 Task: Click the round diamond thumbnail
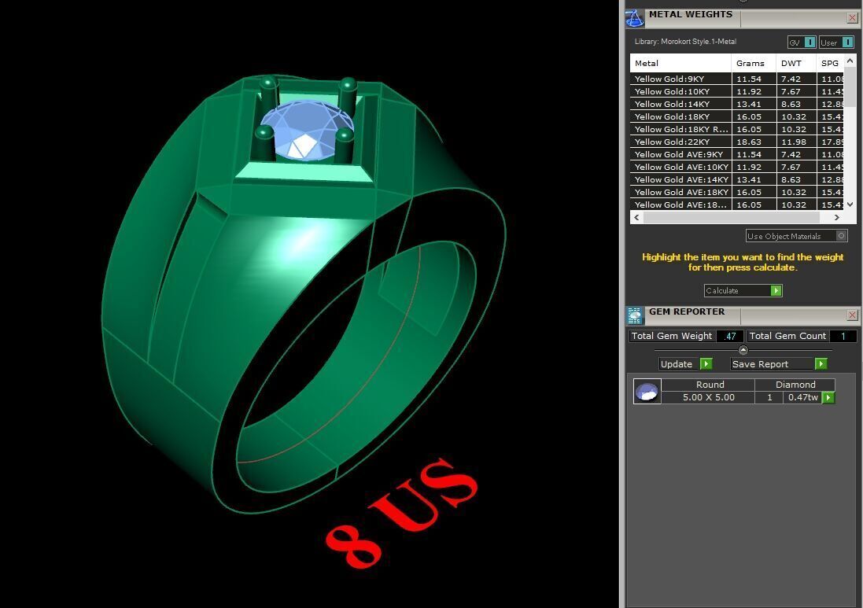pos(647,392)
